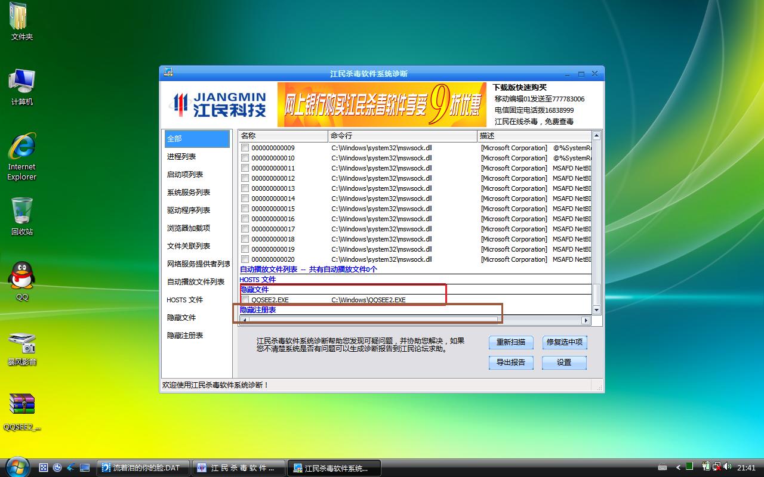764x477 pixels.
Task: Tick the checkbox for 000000000009
Action: (245, 148)
